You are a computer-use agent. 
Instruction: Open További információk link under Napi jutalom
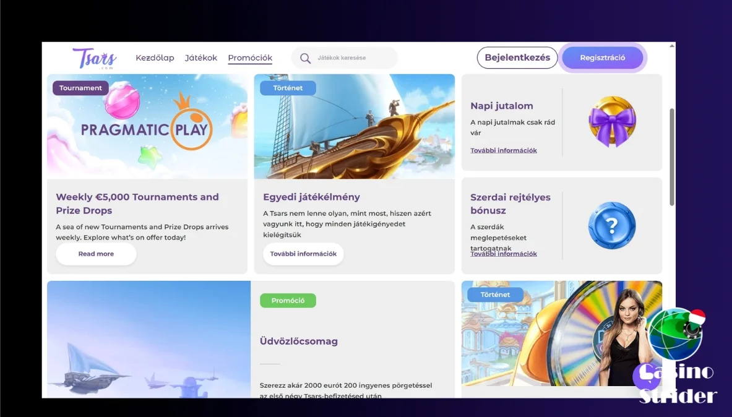click(504, 150)
